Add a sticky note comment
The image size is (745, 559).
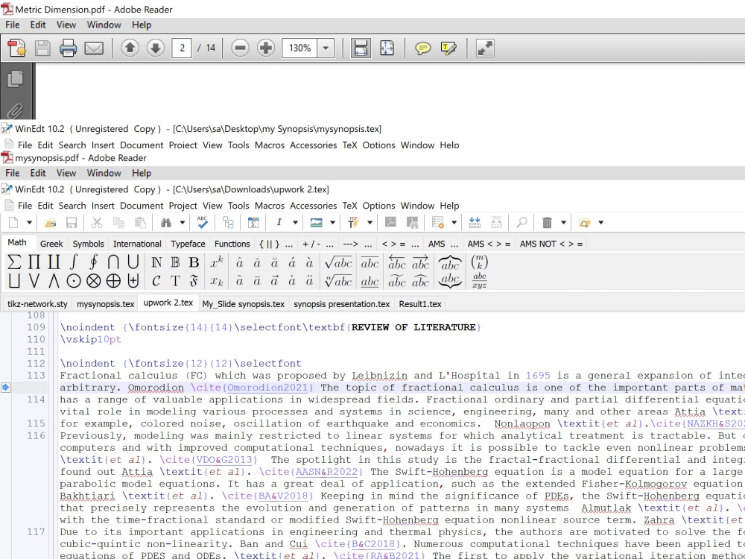pyautogui.click(x=422, y=48)
